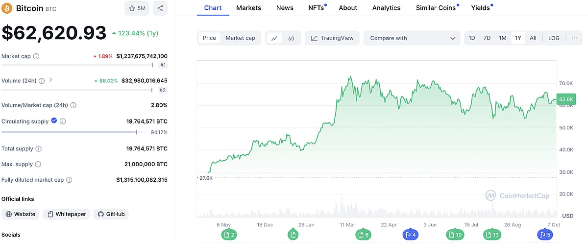This screenshot has height=243, width=588.
Task: Select the 1M time range
Action: click(x=503, y=38)
